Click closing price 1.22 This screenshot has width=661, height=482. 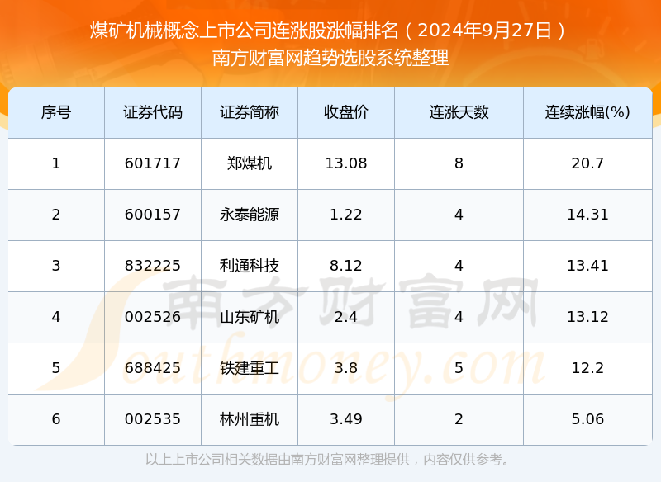point(346,215)
